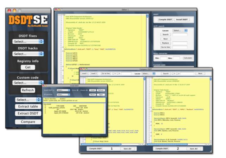Open the Locate dropdown in Editor window
This screenshot has height=158, width=226.
coord(180,30)
